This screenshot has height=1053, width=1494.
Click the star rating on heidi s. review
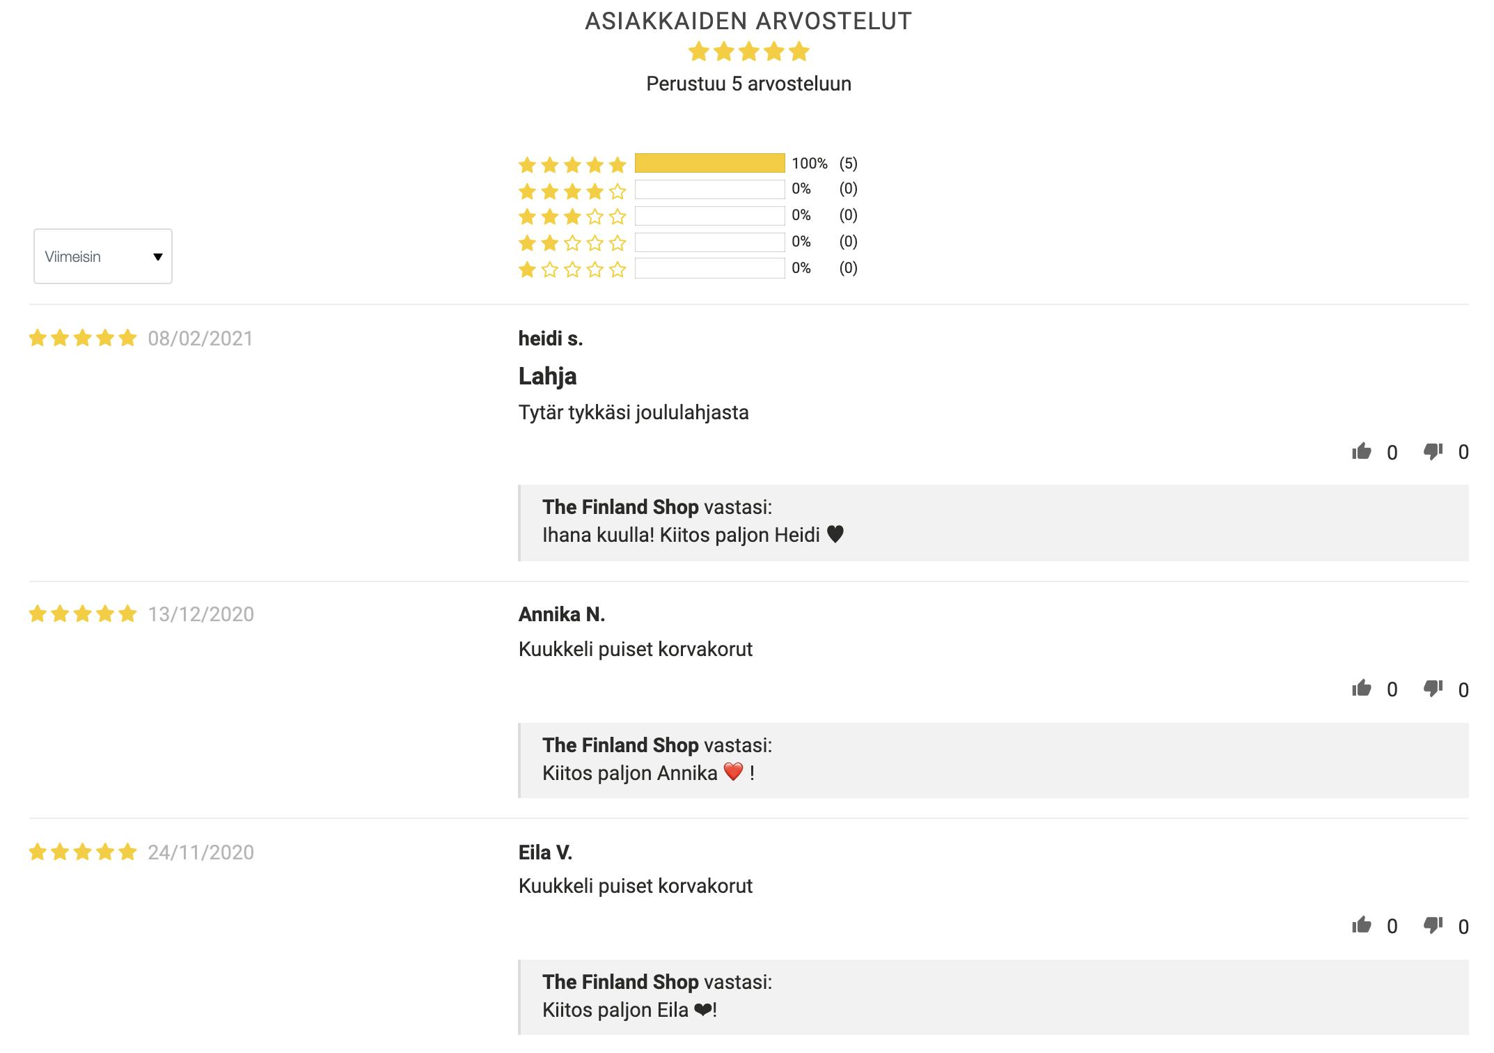(83, 338)
